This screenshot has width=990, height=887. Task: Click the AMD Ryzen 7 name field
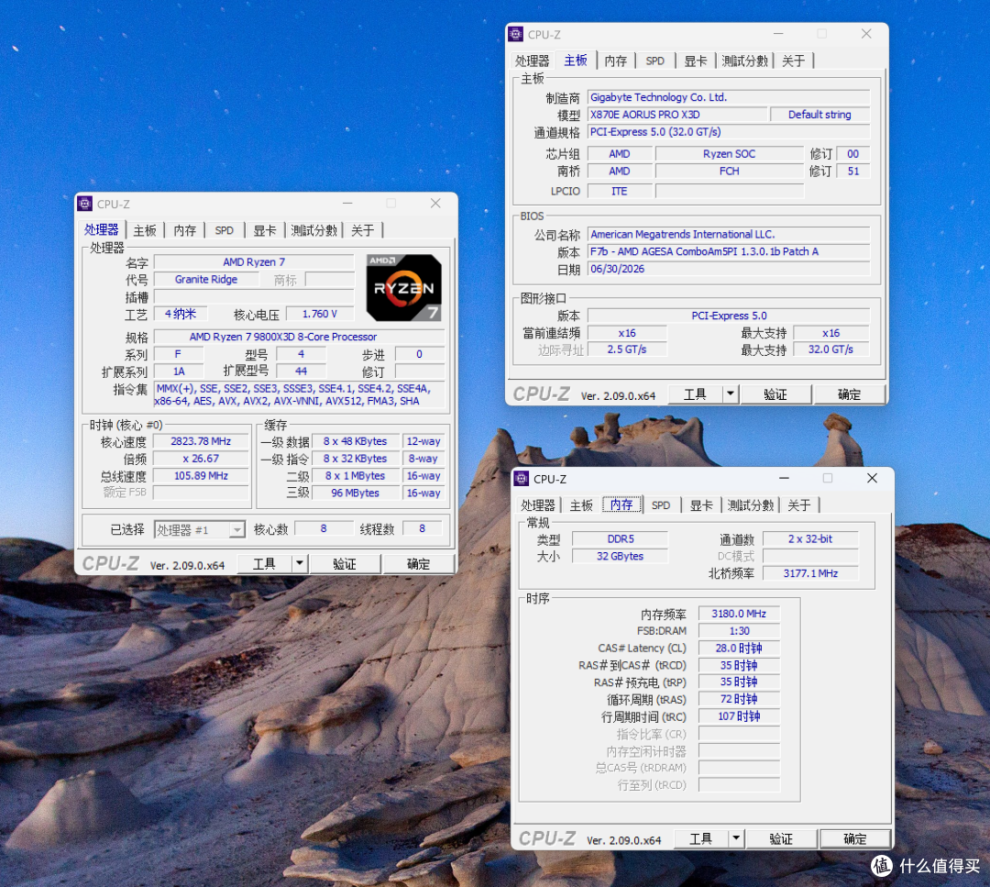254,261
